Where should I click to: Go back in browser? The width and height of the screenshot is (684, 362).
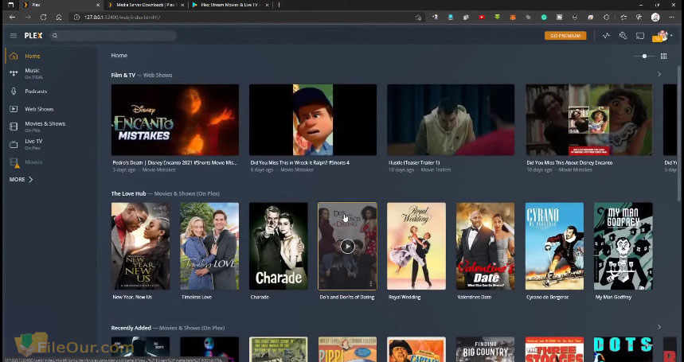point(12,18)
